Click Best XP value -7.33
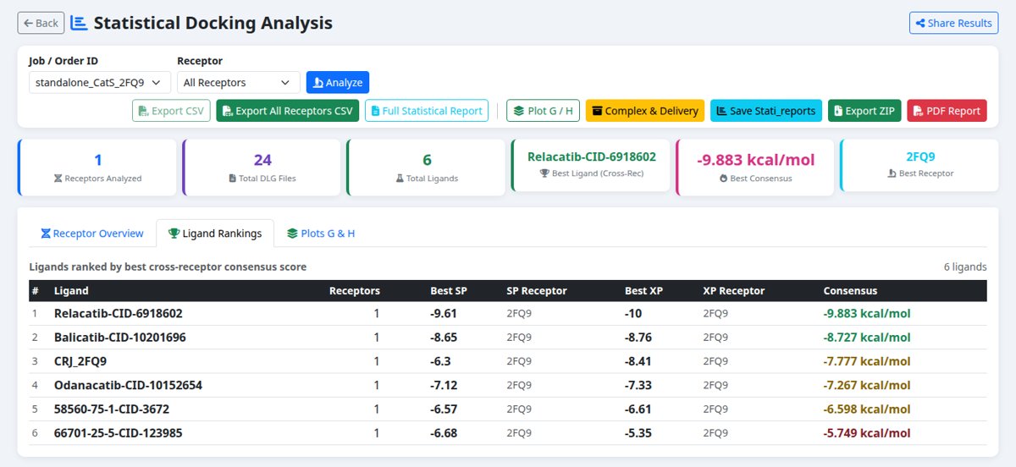 [638, 385]
